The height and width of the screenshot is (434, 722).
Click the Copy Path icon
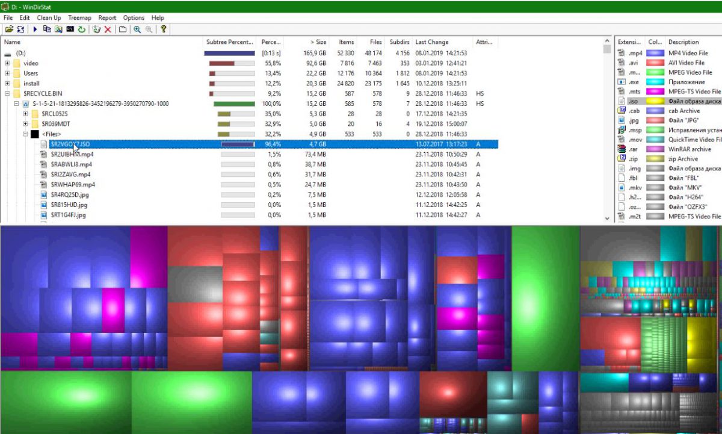click(x=48, y=29)
